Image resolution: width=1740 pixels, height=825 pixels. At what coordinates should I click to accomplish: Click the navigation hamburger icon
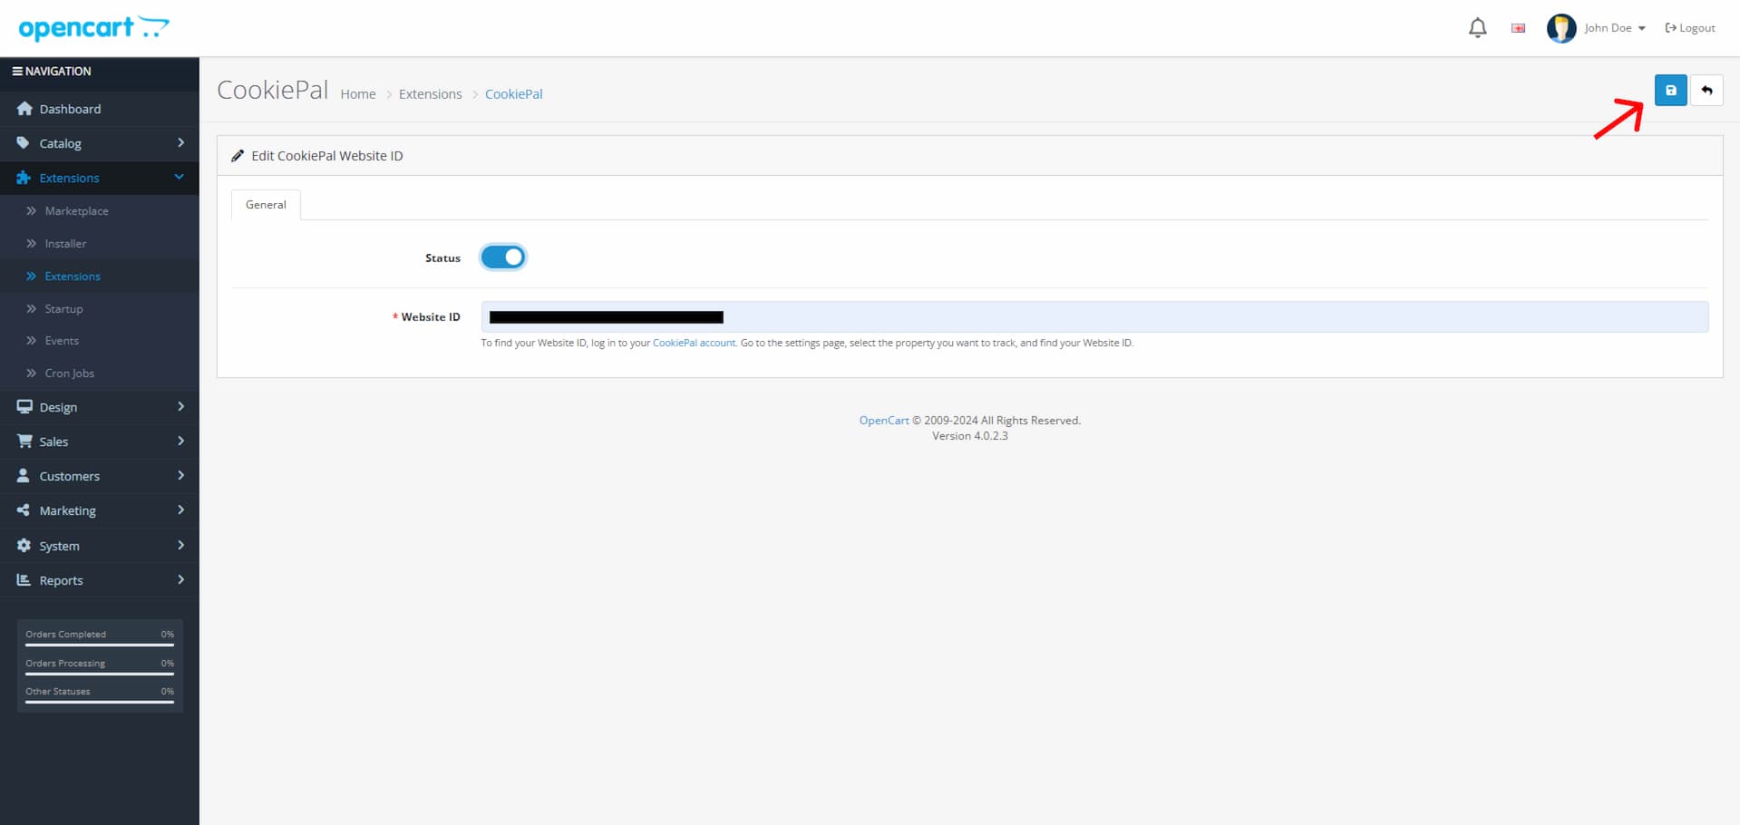point(17,71)
